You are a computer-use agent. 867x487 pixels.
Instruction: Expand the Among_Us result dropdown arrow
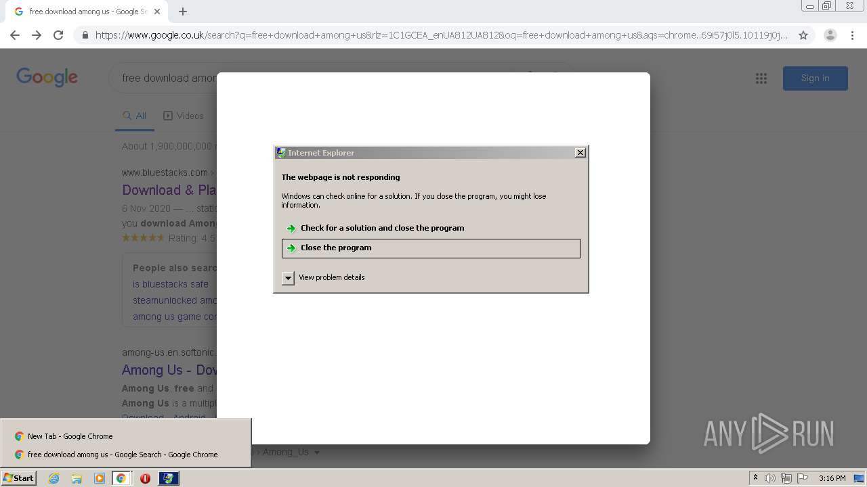coord(316,452)
